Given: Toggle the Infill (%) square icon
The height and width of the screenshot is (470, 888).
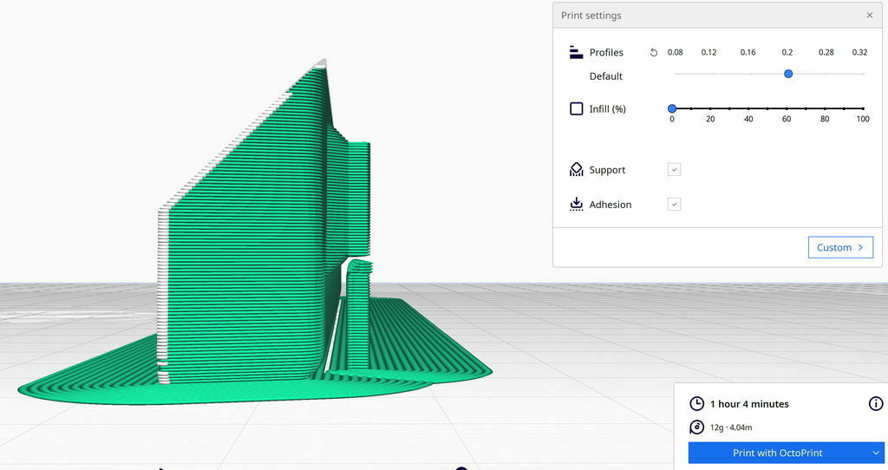Looking at the screenshot, I should [x=576, y=108].
